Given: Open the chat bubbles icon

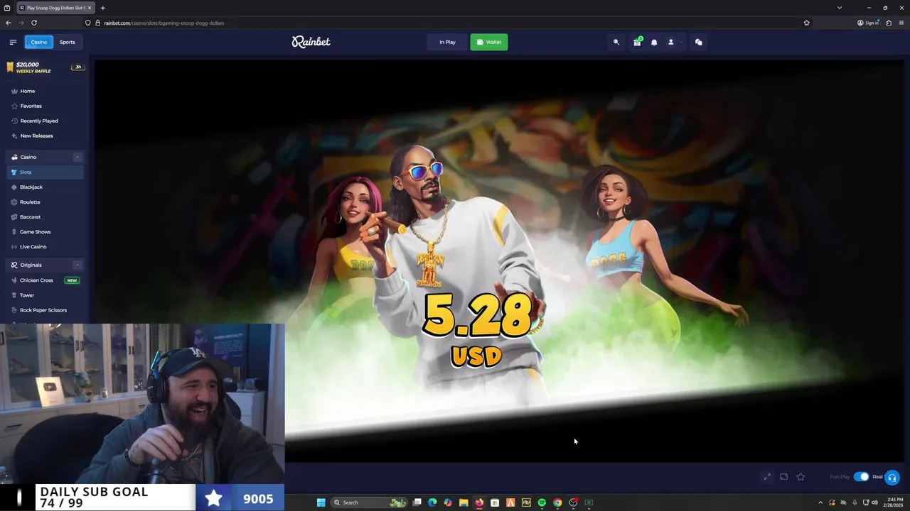Looking at the screenshot, I should [x=698, y=42].
